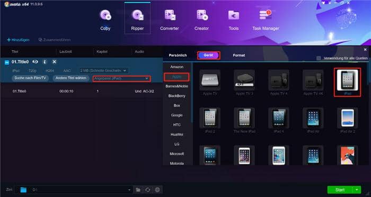The width and height of the screenshot is (371, 197).
Task: Open the output path dropdown
Action: pyautogui.click(x=129, y=190)
